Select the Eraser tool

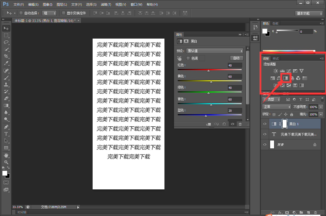click(6, 98)
